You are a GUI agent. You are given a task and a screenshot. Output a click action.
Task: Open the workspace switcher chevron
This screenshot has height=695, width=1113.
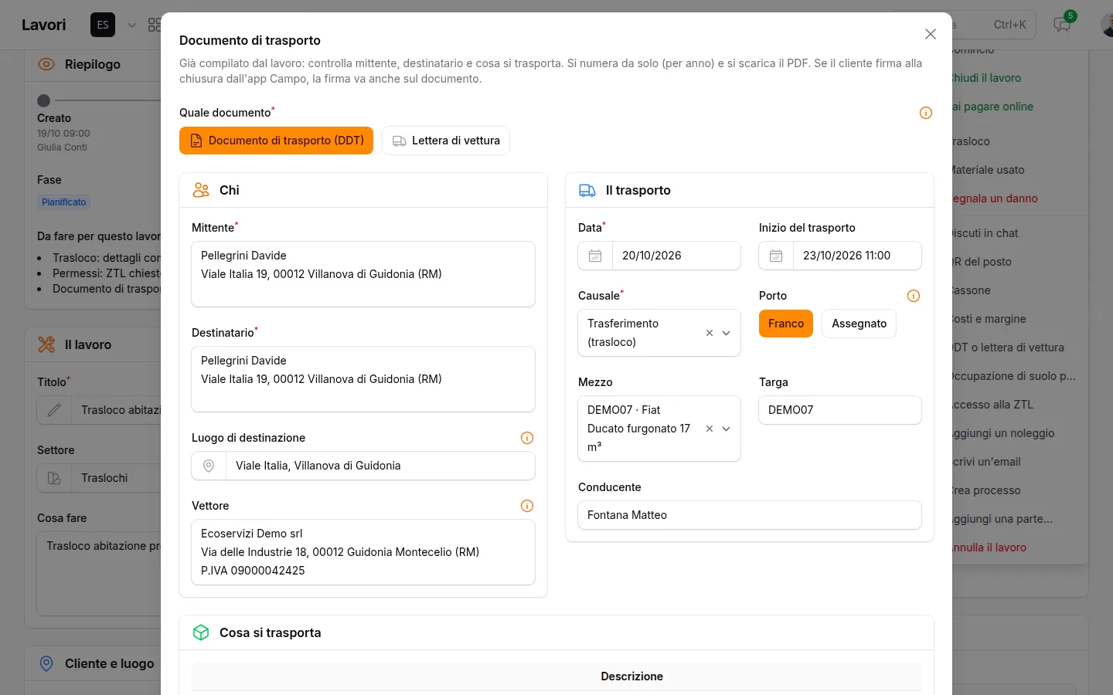pos(132,25)
